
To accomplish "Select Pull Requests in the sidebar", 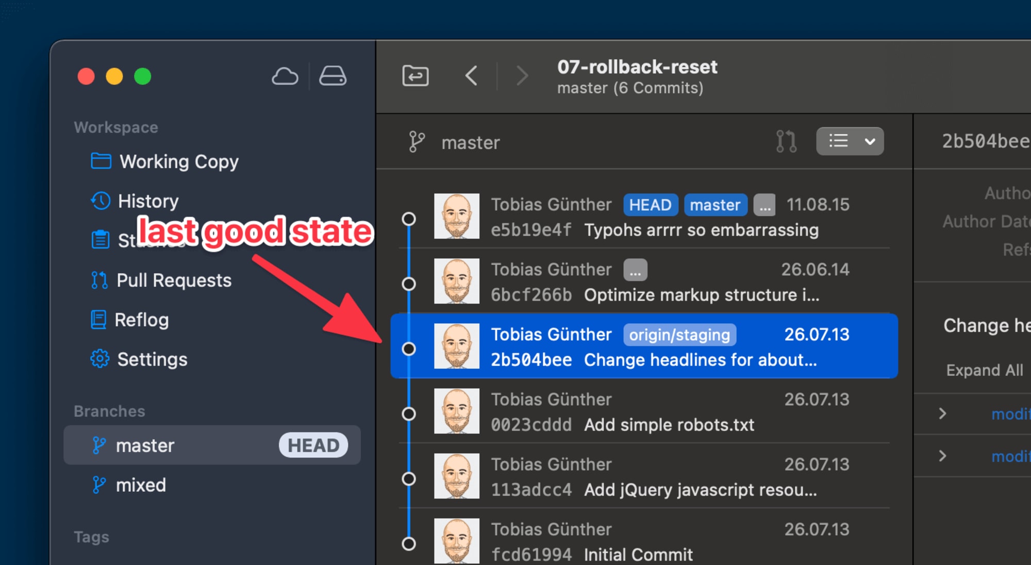I will click(x=174, y=280).
